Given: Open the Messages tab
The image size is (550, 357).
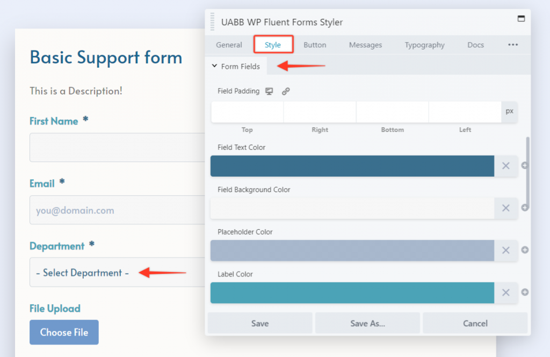Looking at the screenshot, I should point(365,45).
